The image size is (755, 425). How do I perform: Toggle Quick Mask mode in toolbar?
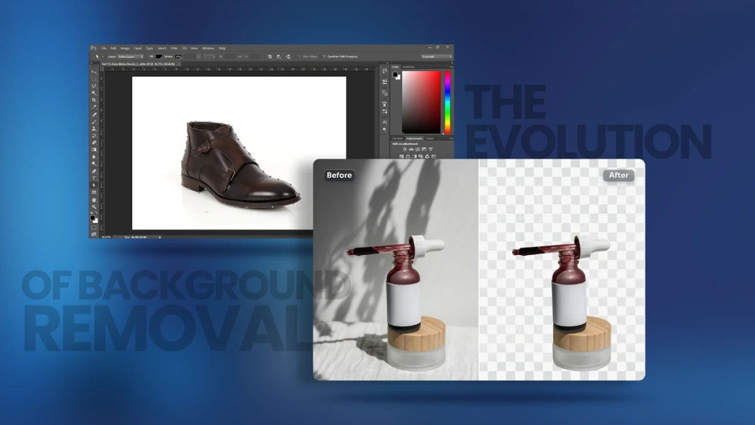pyautogui.click(x=94, y=227)
